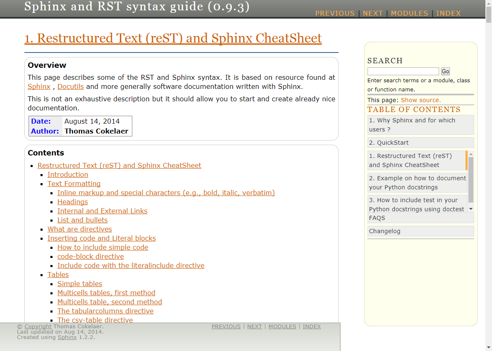Go to the Headings section link
The width and height of the screenshot is (492, 351).
(x=72, y=202)
